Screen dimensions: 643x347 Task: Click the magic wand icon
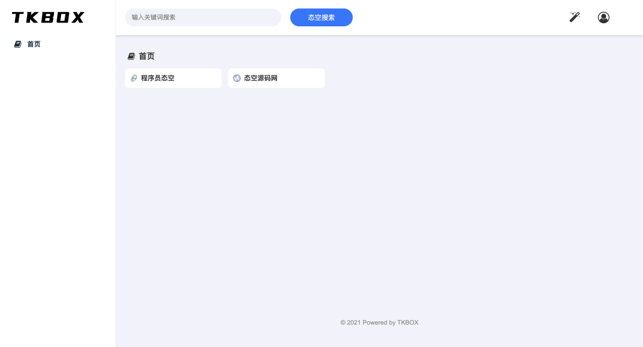click(x=575, y=17)
